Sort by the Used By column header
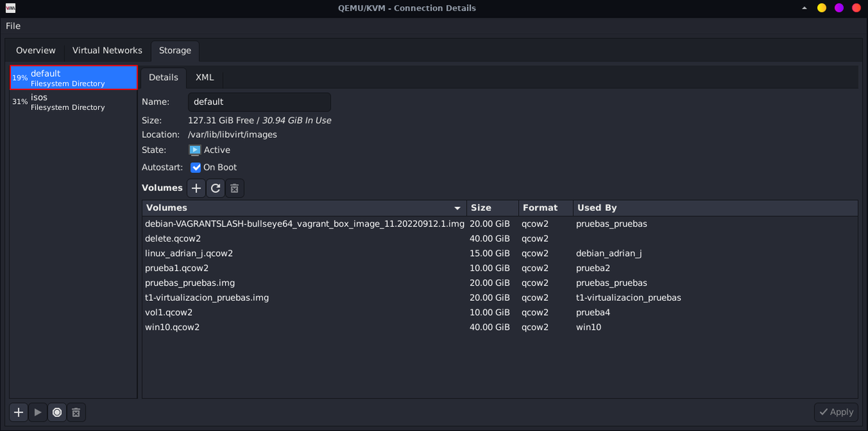The width and height of the screenshot is (868, 431). [715, 208]
